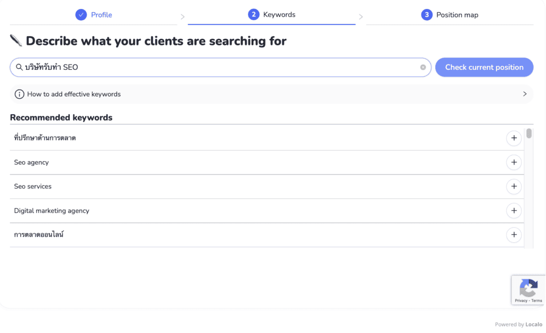Add 'Seo services' using its plus icon

[513, 186]
